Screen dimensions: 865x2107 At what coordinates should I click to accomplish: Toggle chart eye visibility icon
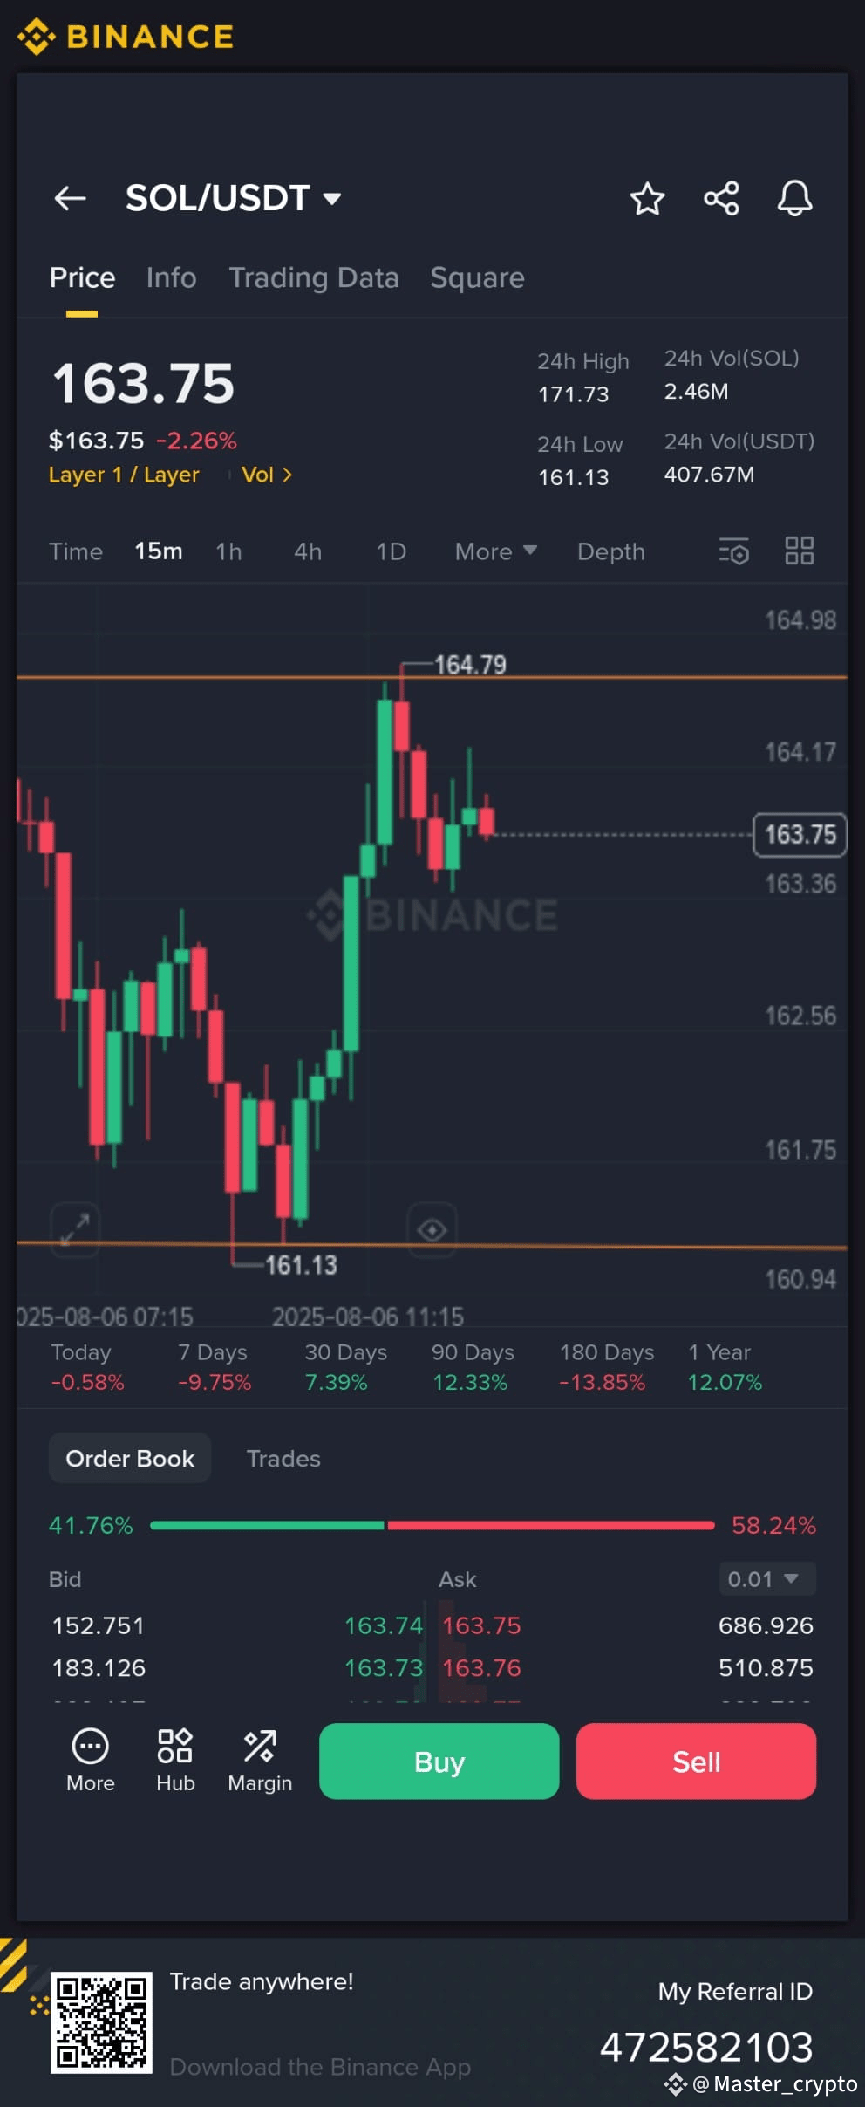[x=432, y=1230]
